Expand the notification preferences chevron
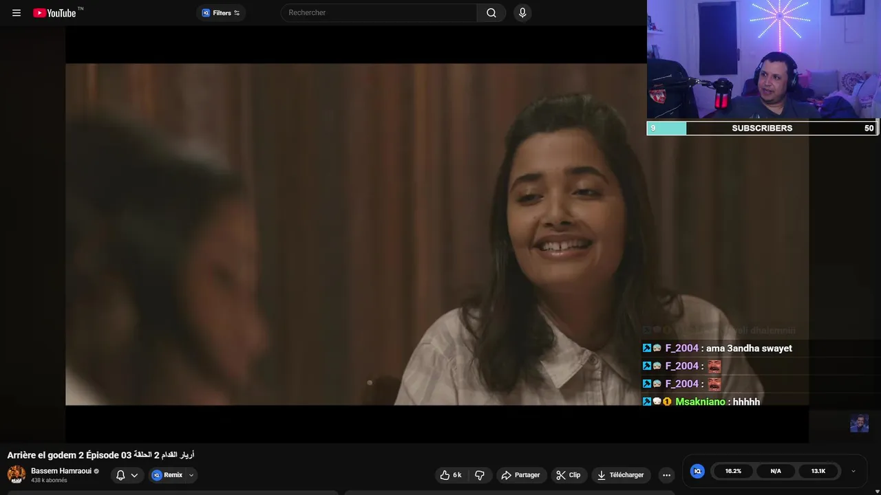 point(134,475)
